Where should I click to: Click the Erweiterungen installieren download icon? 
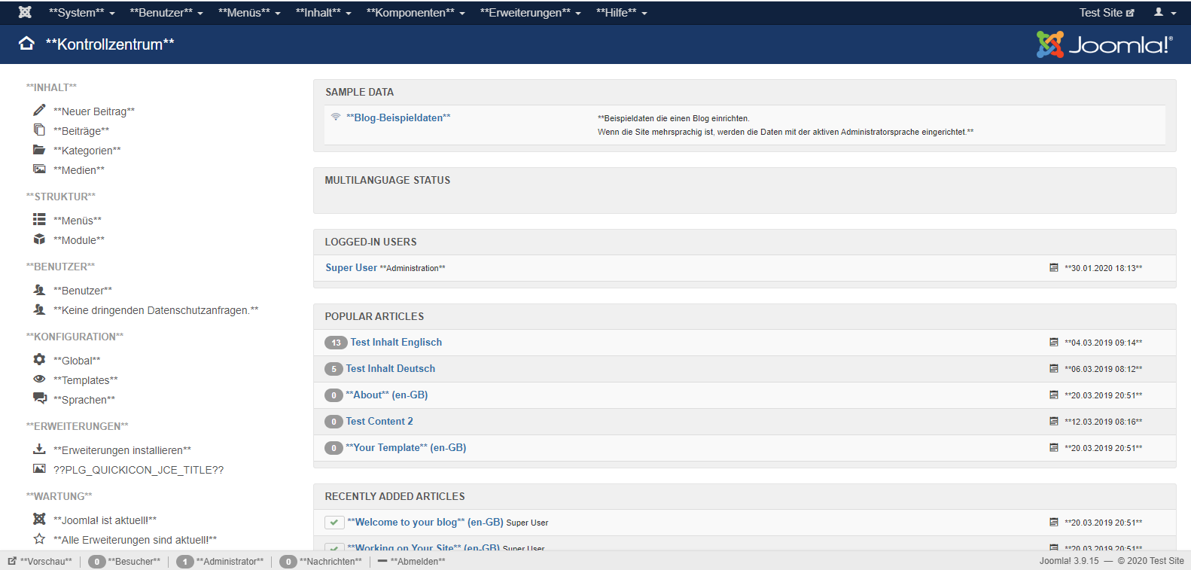tap(39, 450)
